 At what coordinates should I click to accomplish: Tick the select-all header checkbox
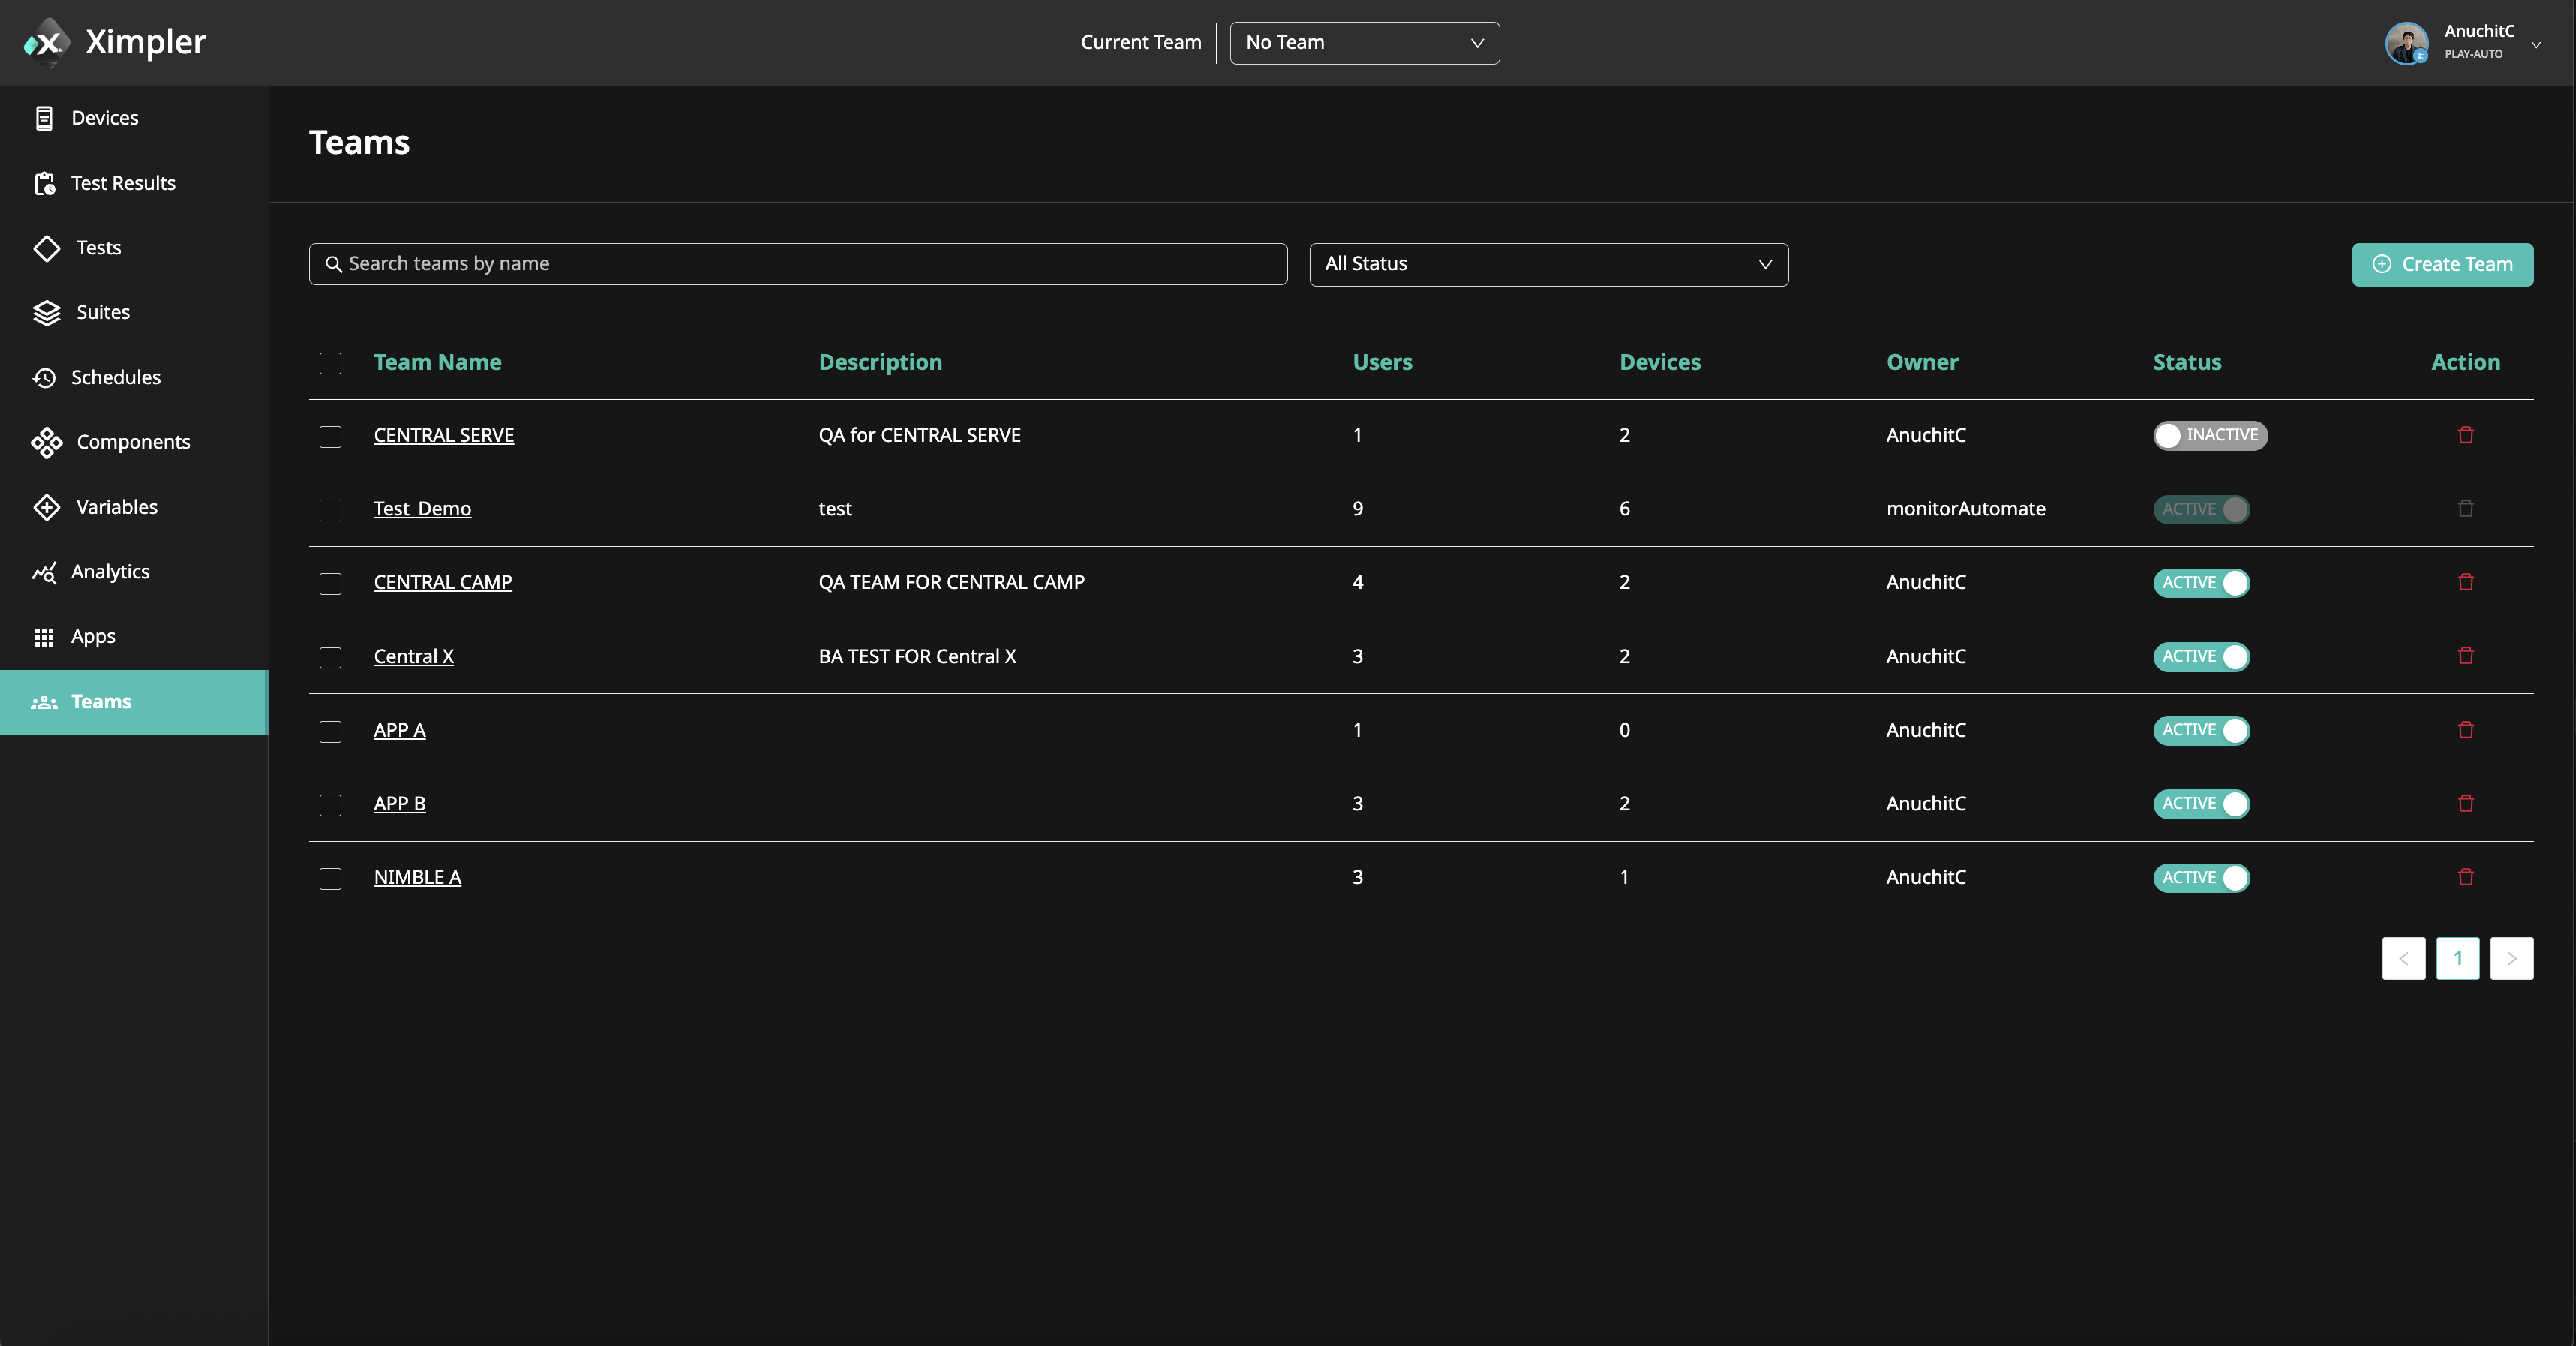click(x=330, y=363)
